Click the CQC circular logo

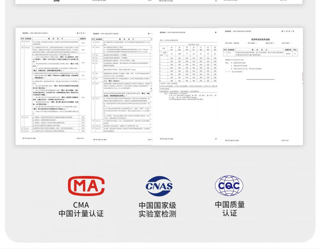229,186
